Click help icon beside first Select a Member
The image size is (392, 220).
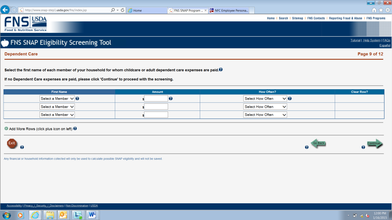[x=77, y=99]
